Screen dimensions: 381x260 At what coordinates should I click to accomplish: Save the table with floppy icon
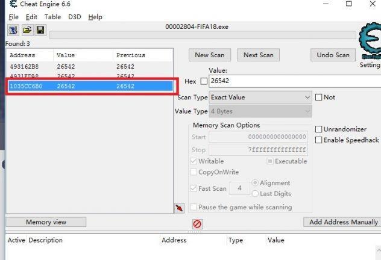40,30
